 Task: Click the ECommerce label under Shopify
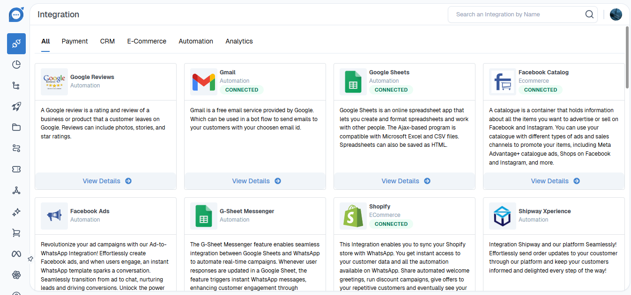385,215
